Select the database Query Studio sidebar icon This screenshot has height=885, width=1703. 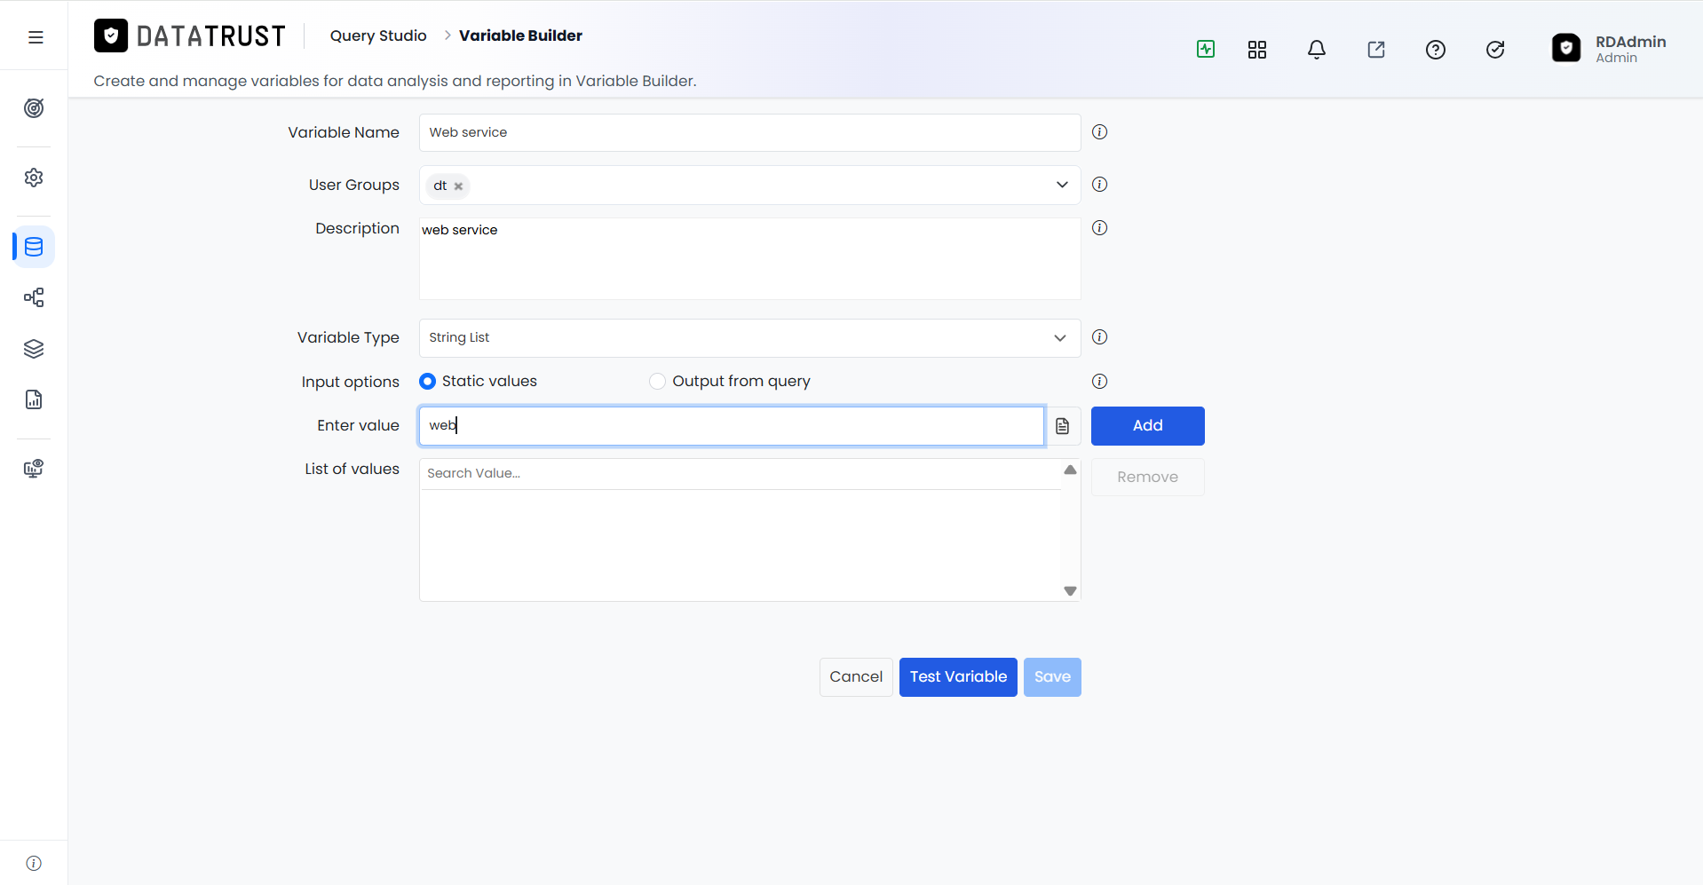click(34, 247)
